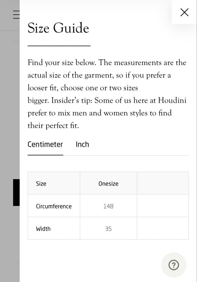Select the Circumference row label
Viewport: 197px width, 282px height.
(54, 206)
